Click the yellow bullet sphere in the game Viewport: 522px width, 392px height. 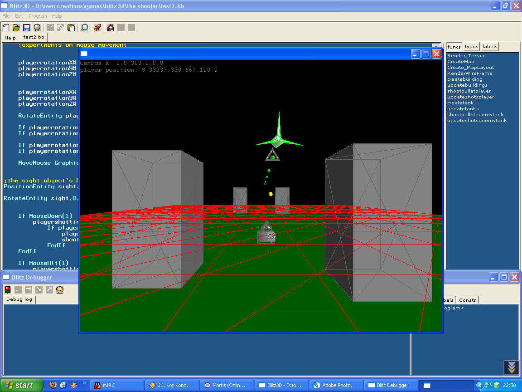(271, 194)
